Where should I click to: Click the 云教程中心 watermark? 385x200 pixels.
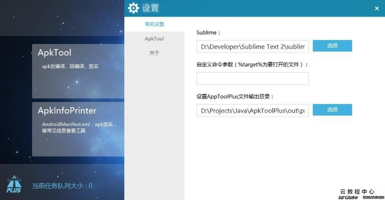tap(357, 191)
